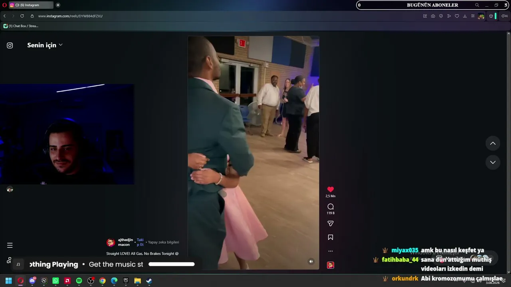Screen dimensions: 511x287
Task: Open the Instagram hamburger menu in sidebar
Action: click(x=10, y=246)
